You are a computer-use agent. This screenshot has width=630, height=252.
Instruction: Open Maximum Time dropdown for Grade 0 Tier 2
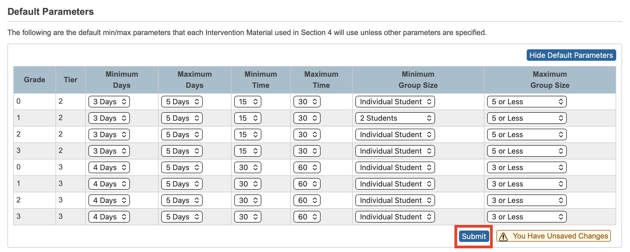point(307,102)
